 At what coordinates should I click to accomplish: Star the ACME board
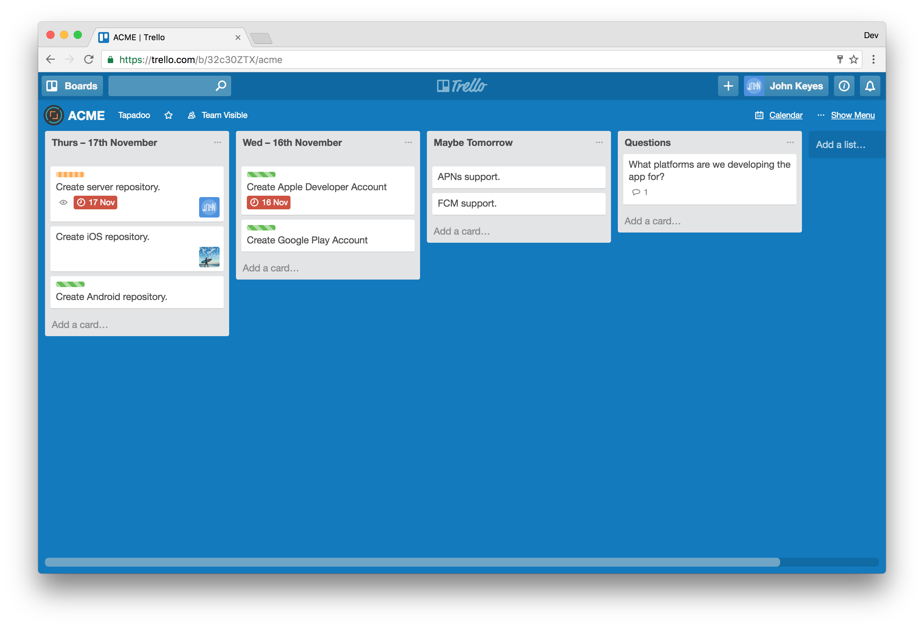point(168,115)
